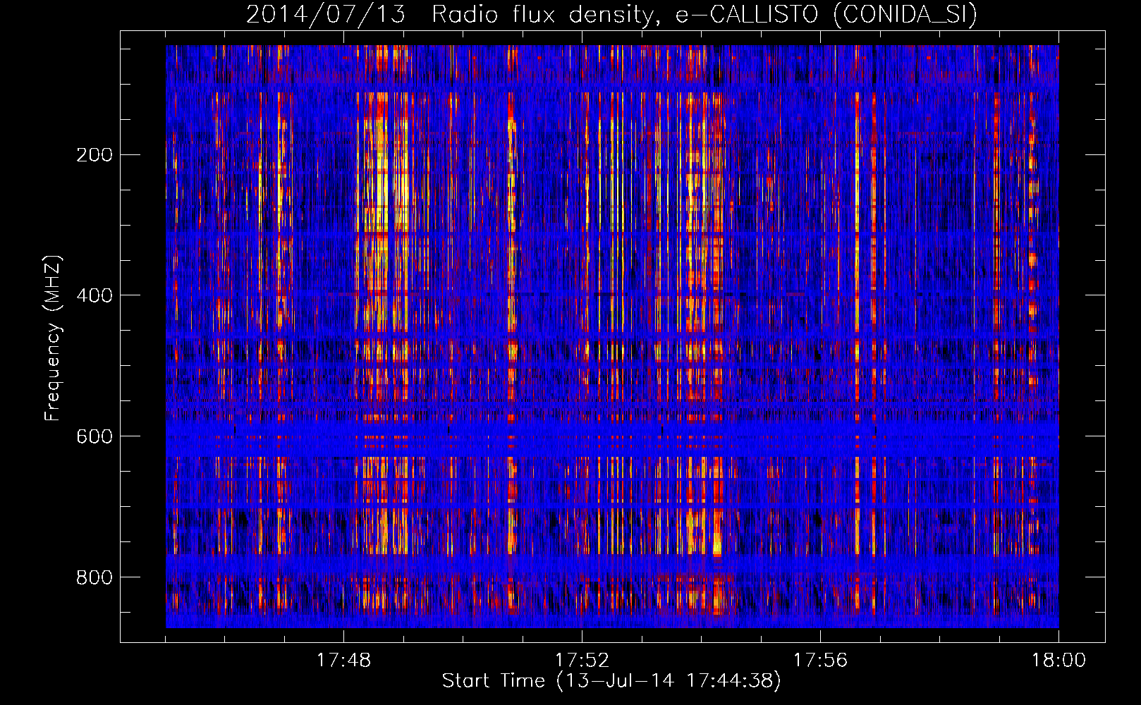This screenshot has height=705, width=1141.
Task: Click the 400 frequency tick label
Action: (x=94, y=295)
